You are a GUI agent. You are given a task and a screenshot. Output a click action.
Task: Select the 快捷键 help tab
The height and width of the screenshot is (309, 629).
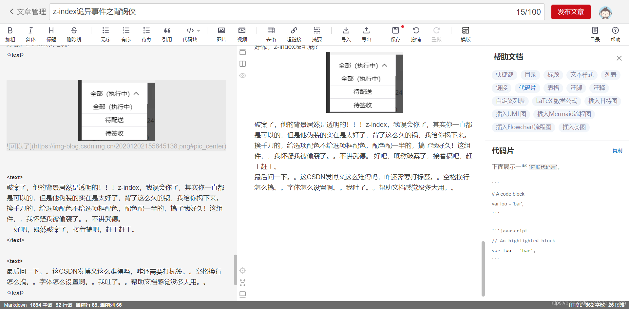(x=504, y=75)
